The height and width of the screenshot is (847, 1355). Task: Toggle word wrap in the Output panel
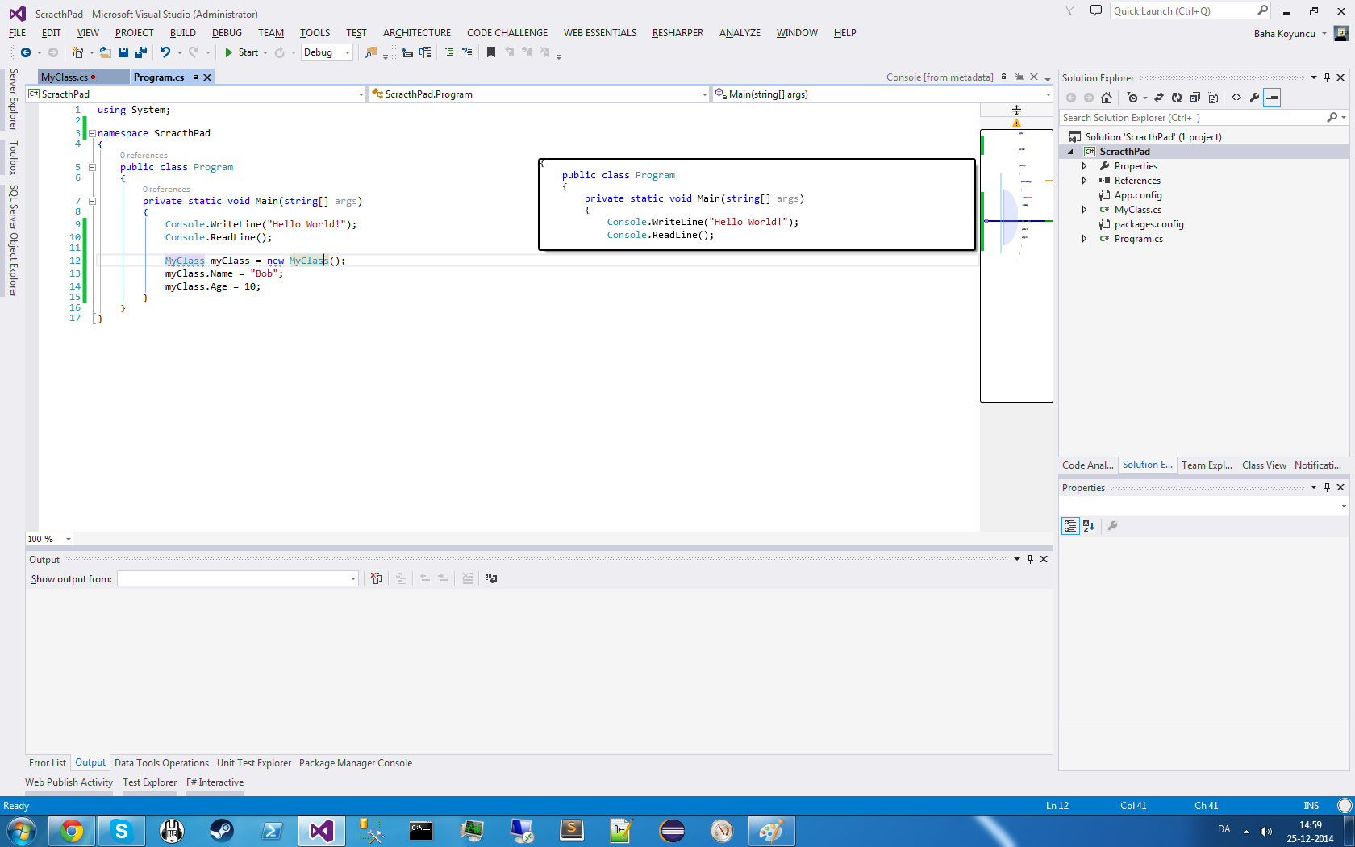pos(490,578)
